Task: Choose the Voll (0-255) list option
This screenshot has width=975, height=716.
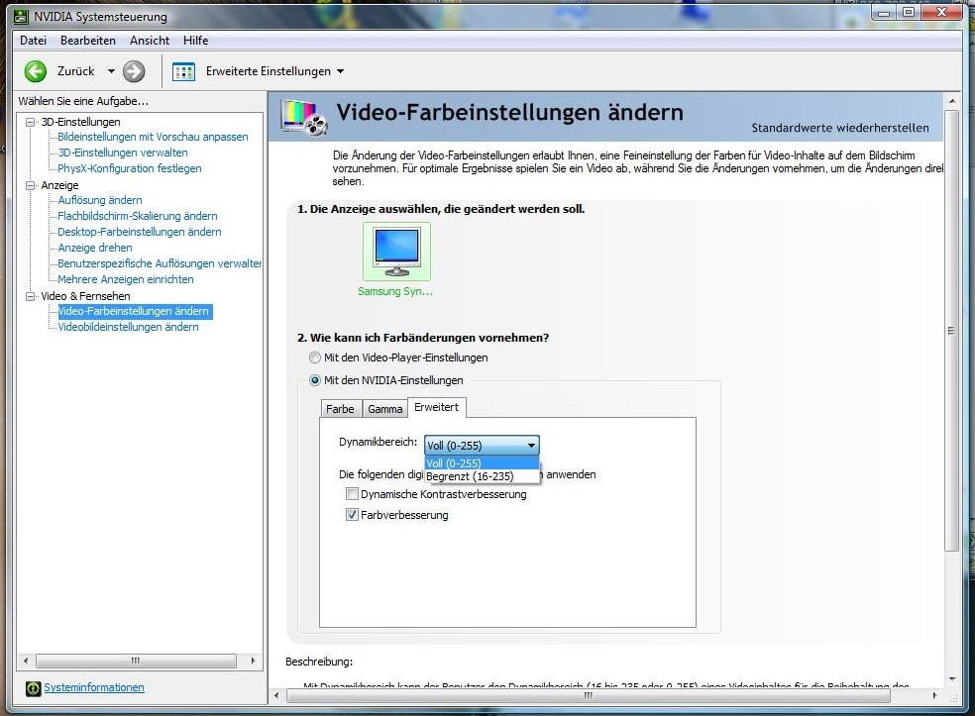Action: coord(482,463)
